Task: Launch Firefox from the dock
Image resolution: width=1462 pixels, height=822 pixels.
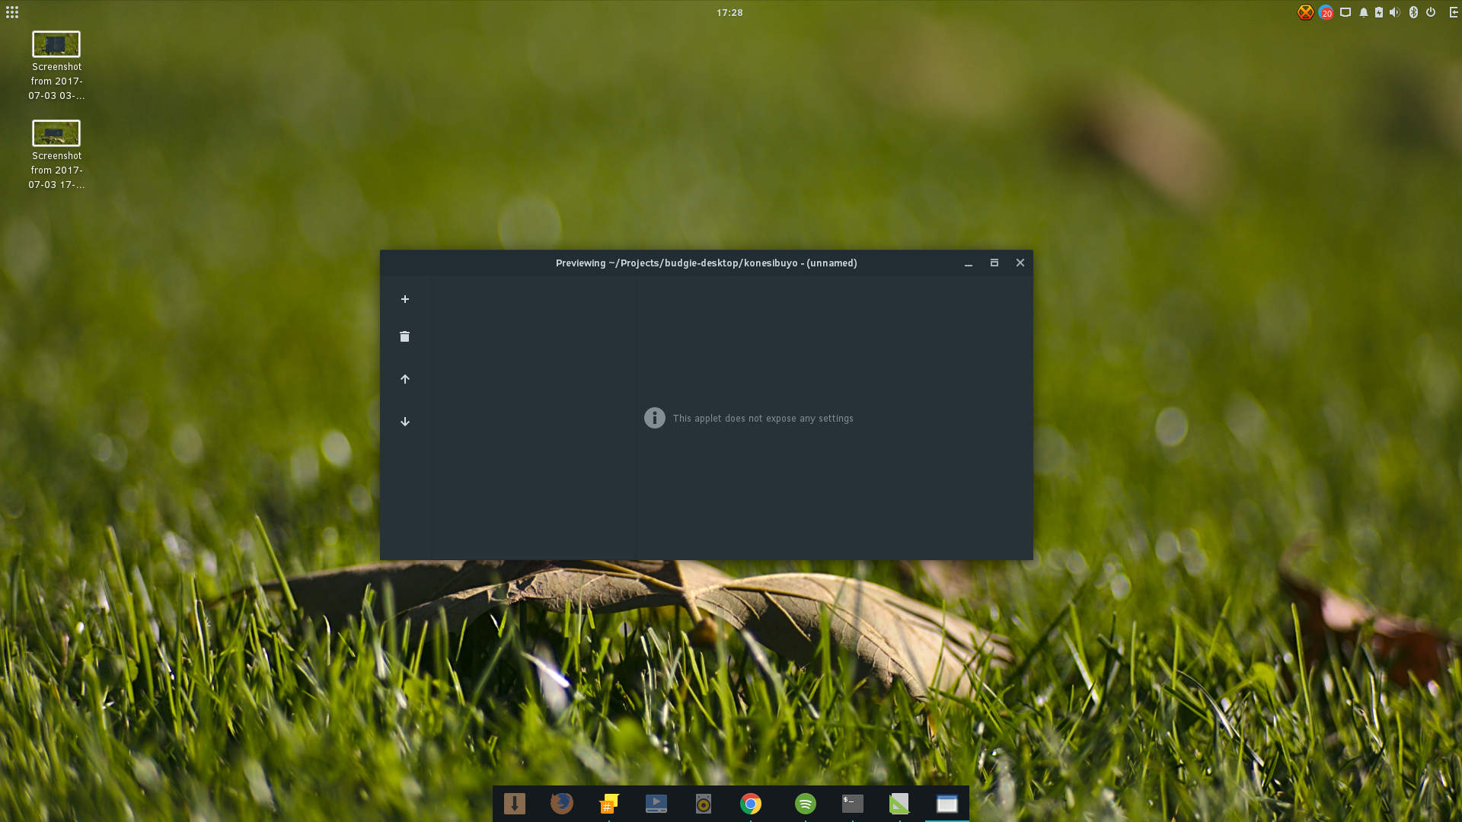Action: [x=562, y=804]
